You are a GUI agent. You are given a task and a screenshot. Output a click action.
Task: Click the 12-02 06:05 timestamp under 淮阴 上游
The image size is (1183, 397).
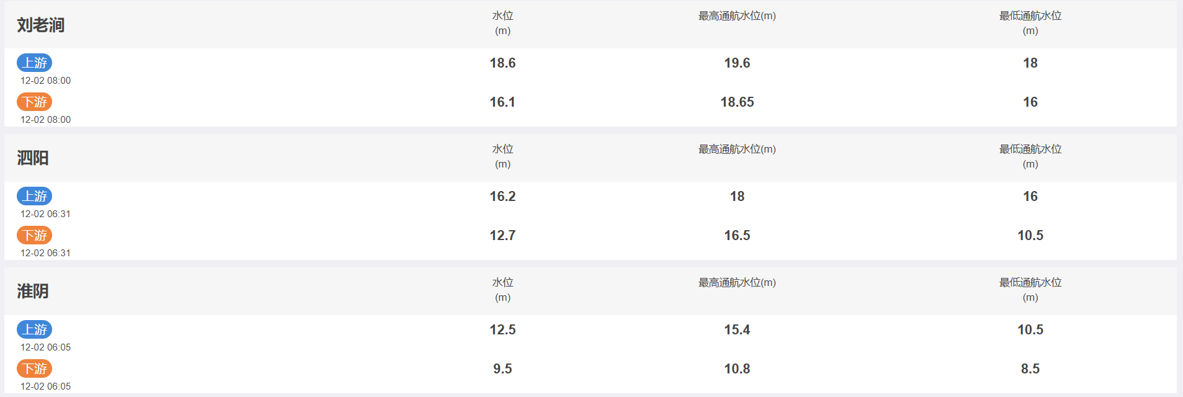tap(45, 347)
